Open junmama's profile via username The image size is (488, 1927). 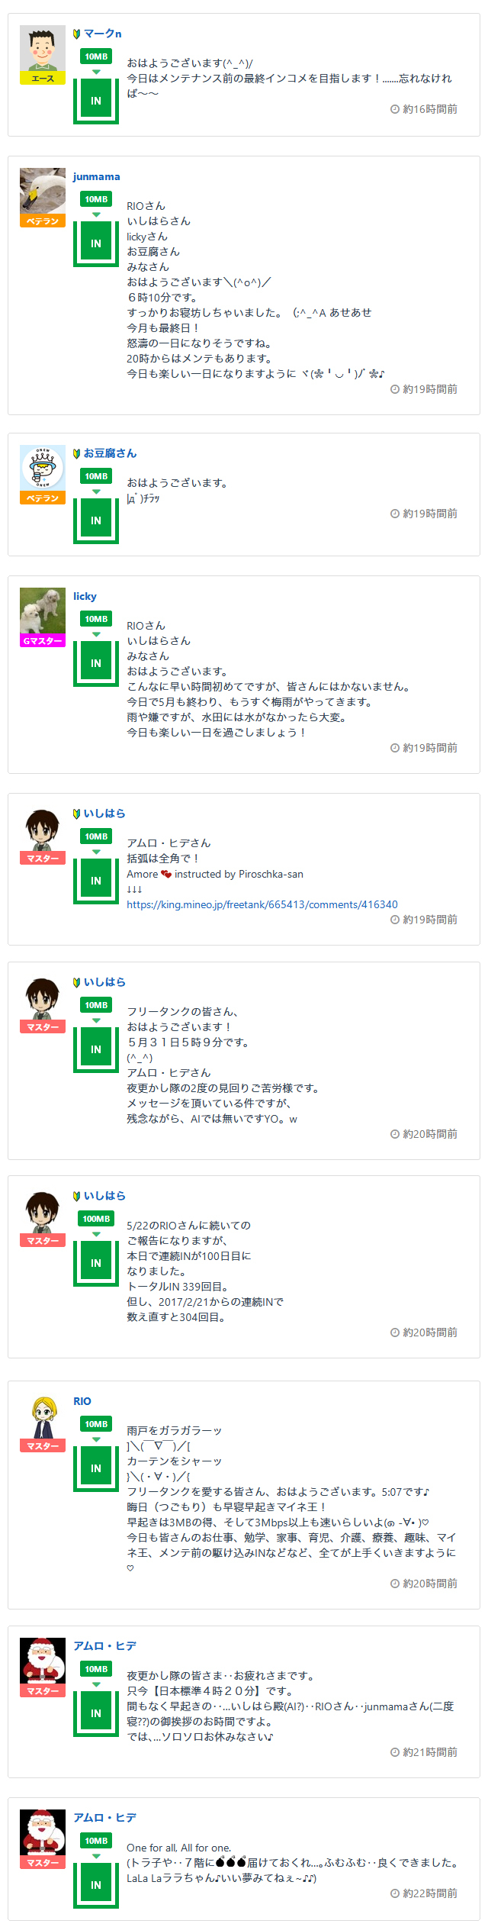click(96, 176)
